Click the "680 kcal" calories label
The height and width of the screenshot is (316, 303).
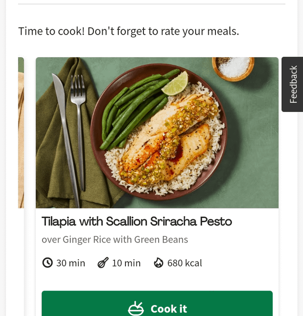(x=185, y=263)
